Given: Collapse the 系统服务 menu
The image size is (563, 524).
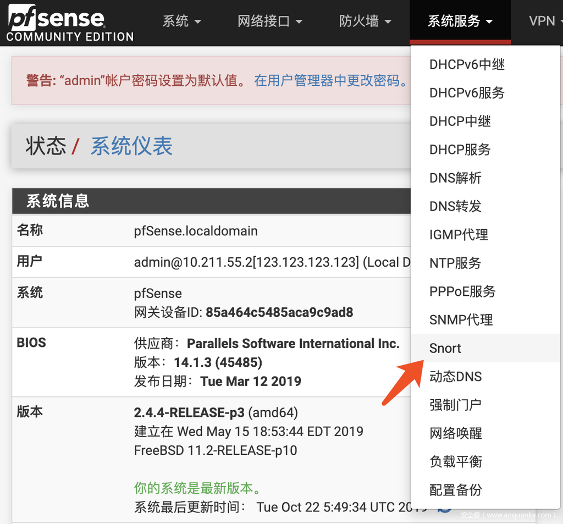Looking at the screenshot, I should click(x=460, y=21).
